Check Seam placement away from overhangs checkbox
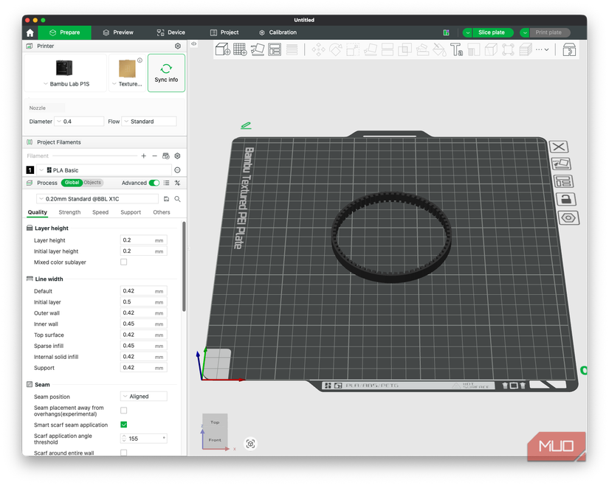 point(123,410)
